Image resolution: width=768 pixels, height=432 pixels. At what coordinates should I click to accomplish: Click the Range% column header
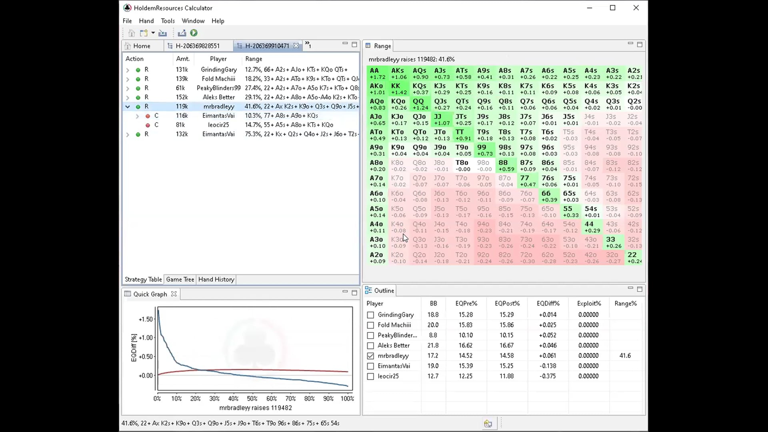[625, 304]
